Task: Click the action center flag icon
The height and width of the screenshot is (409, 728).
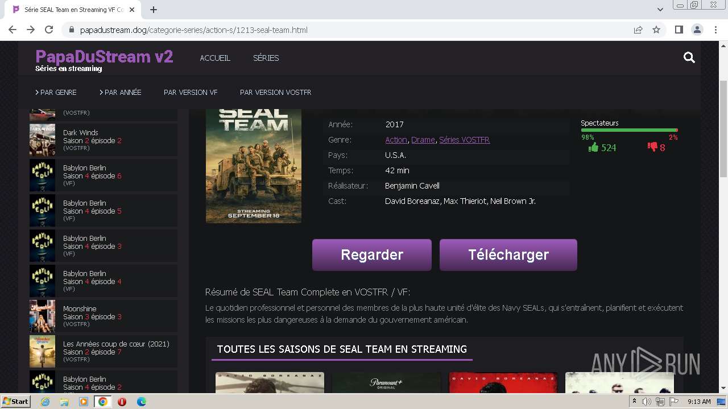Action: (x=673, y=402)
